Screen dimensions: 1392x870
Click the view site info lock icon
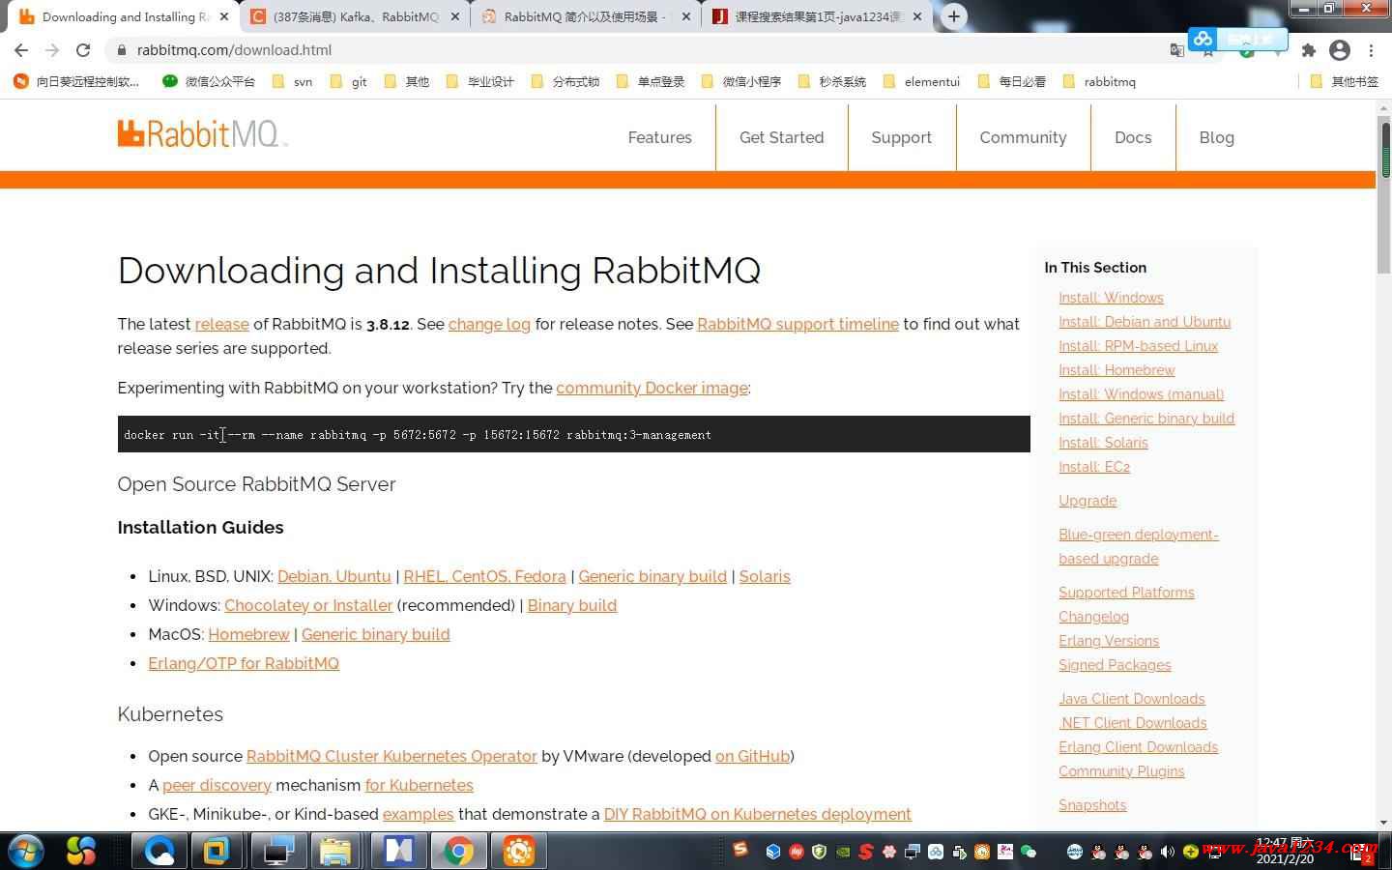coord(121,50)
